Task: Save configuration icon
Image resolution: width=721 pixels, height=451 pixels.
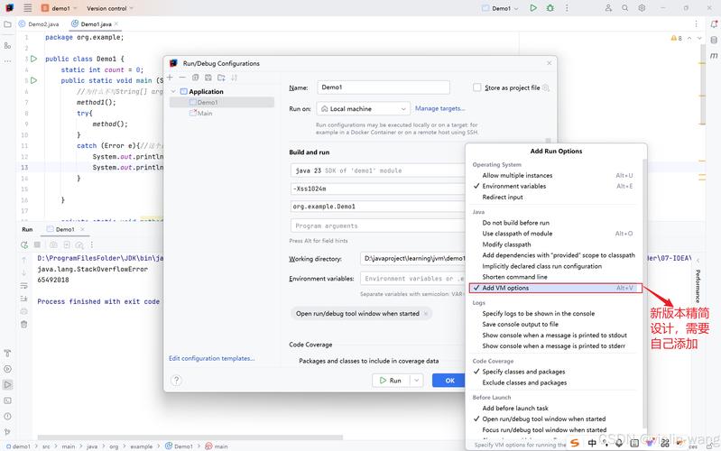Action: coord(208,78)
